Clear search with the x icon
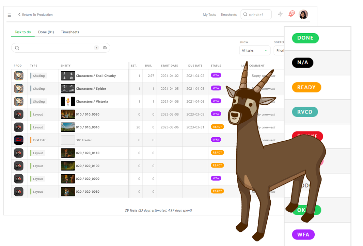The image size is (363, 246). point(96,48)
